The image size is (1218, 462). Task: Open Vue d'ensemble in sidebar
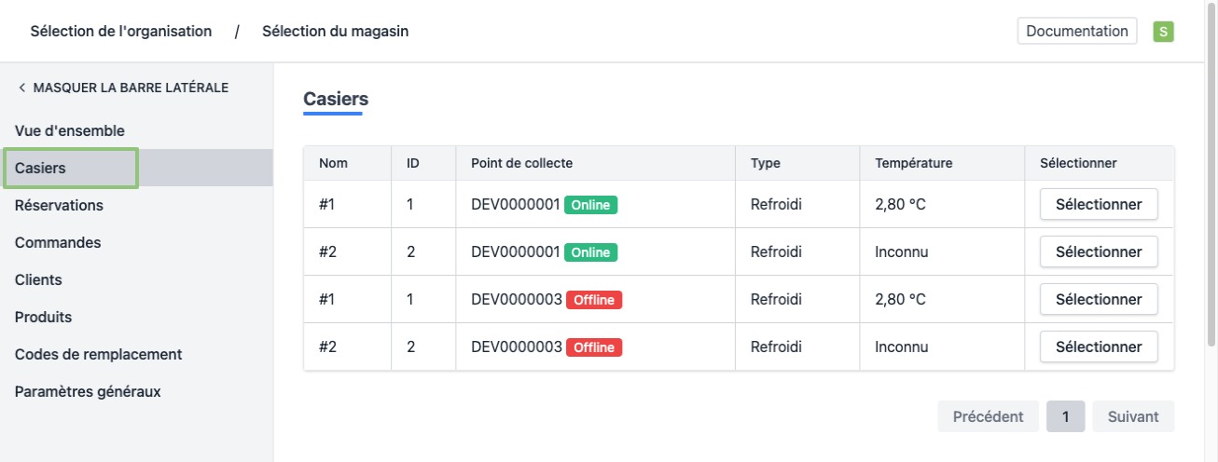coord(70,131)
